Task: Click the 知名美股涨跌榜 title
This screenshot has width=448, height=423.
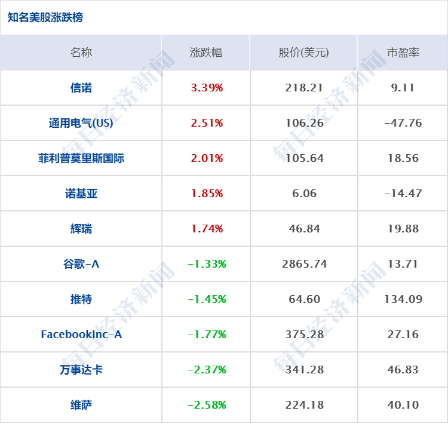Action: [x=45, y=17]
